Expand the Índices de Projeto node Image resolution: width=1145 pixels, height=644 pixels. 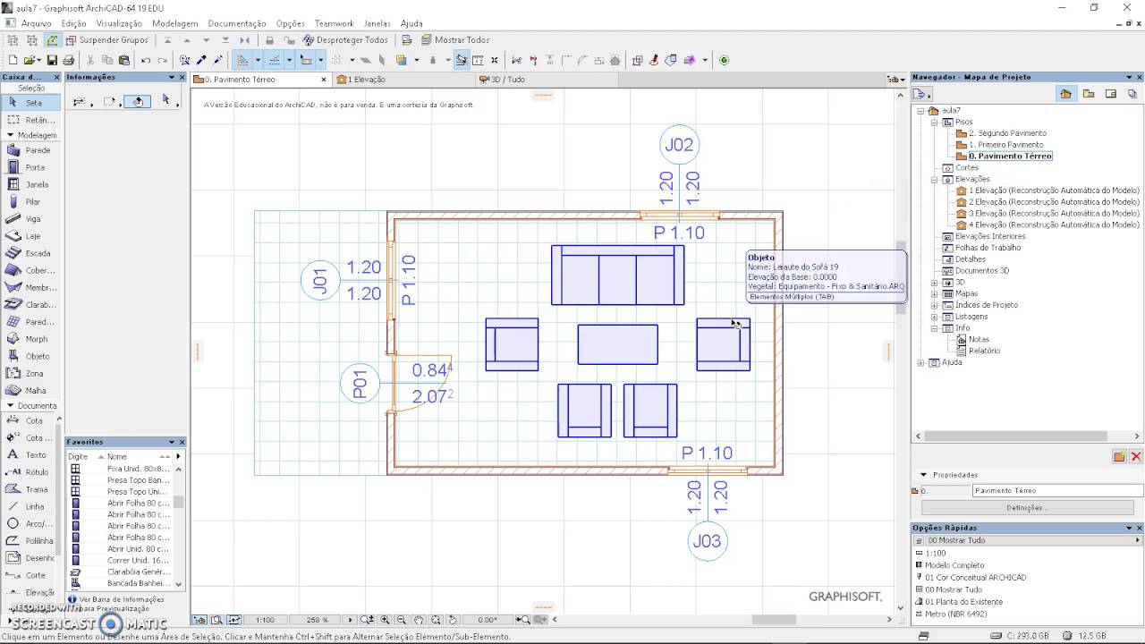935,305
